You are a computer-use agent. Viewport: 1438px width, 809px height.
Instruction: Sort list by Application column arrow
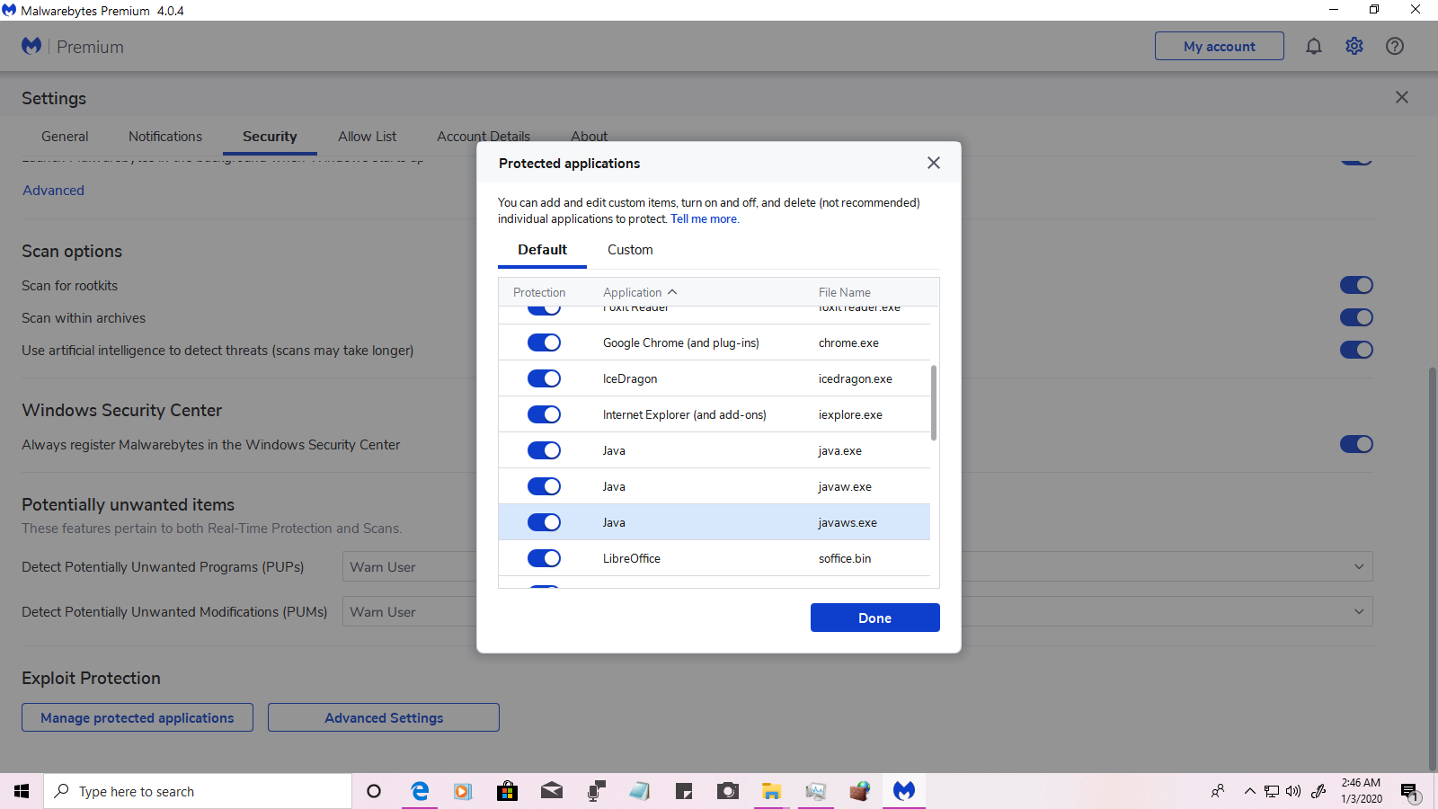672,292
